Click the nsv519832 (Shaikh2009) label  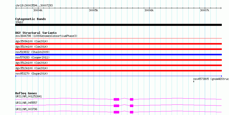[32, 52]
